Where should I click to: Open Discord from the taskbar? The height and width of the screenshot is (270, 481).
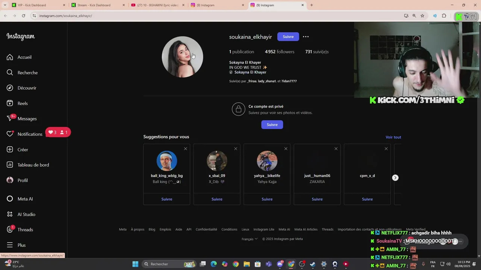[x=280, y=264]
